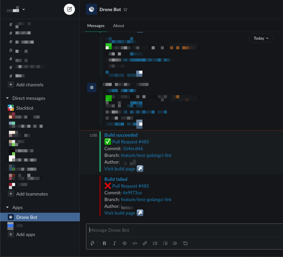Screen dimensions: 283x257
Task: Toggle bold formatting
Action: 104,243
